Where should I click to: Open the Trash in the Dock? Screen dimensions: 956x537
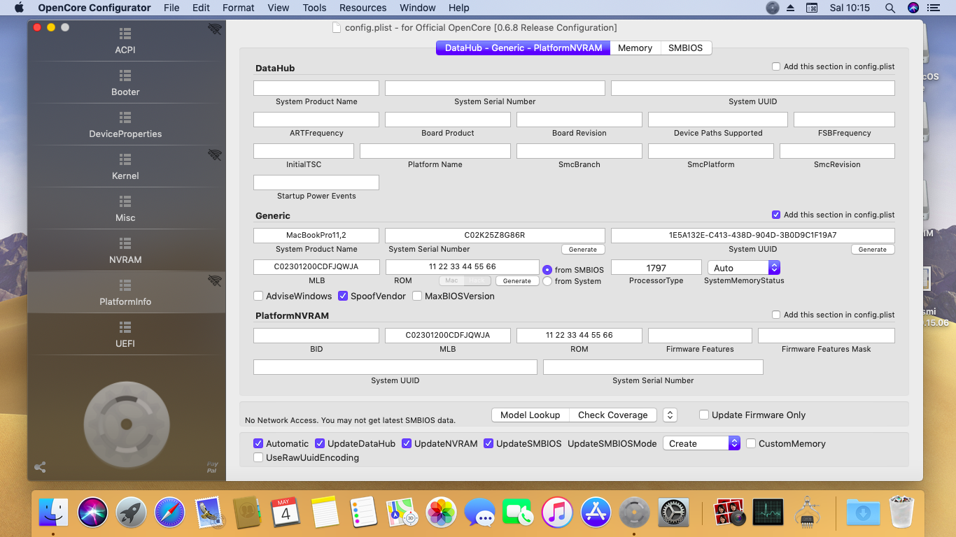tap(901, 513)
